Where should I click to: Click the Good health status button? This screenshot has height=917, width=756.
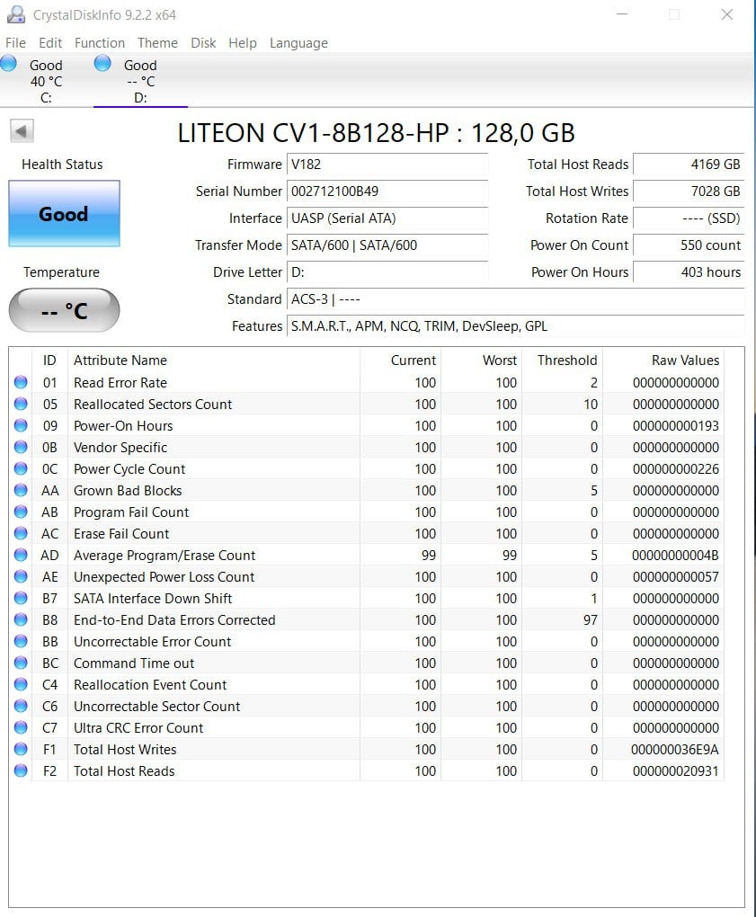click(64, 213)
